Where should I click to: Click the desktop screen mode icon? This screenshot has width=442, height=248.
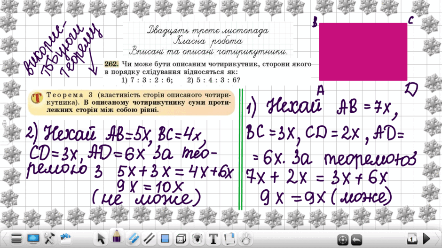tap(33, 239)
